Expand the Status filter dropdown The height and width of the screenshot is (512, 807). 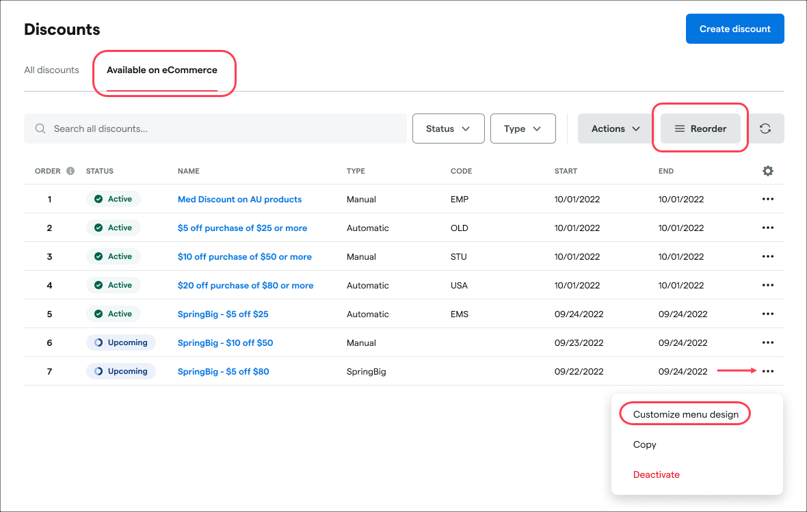click(448, 129)
